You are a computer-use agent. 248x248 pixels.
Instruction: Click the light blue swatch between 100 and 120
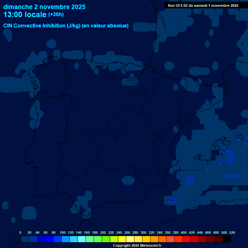(66, 239)
